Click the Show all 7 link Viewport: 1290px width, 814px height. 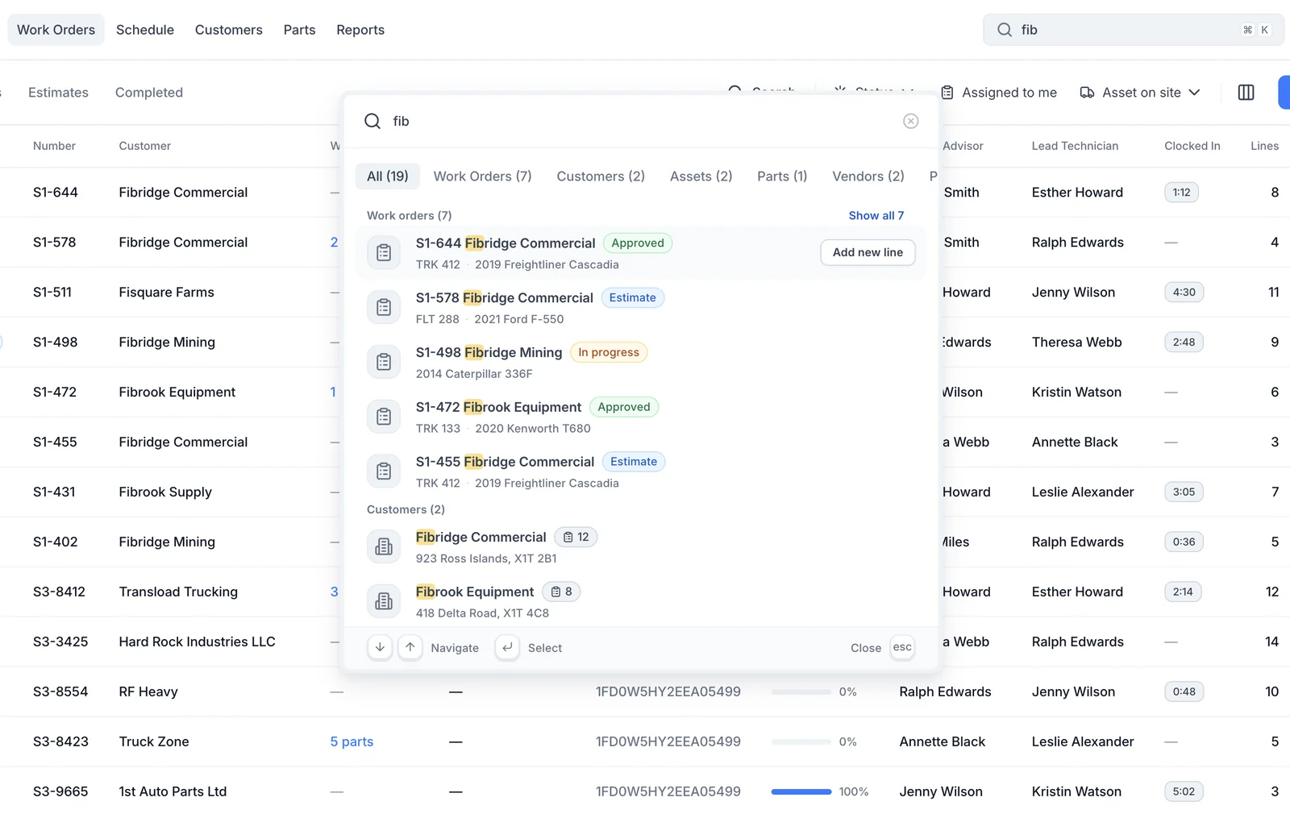[x=876, y=215]
